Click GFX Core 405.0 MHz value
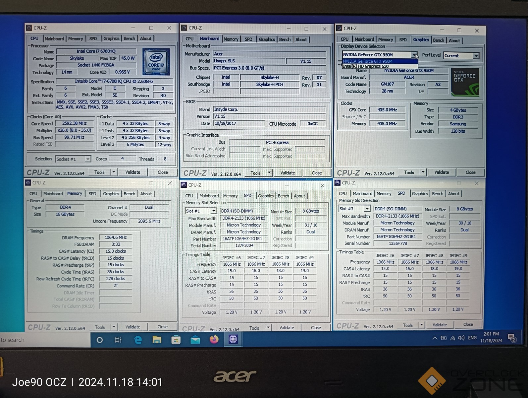The height and width of the screenshot is (398, 528). [387, 110]
